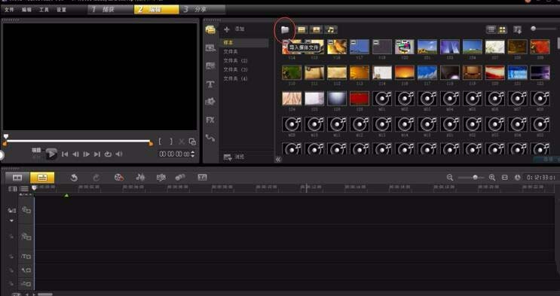This screenshot has width=560, height=296.
Task: Open the 编辑 menu in menu bar
Action: click(x=26, y=10)
